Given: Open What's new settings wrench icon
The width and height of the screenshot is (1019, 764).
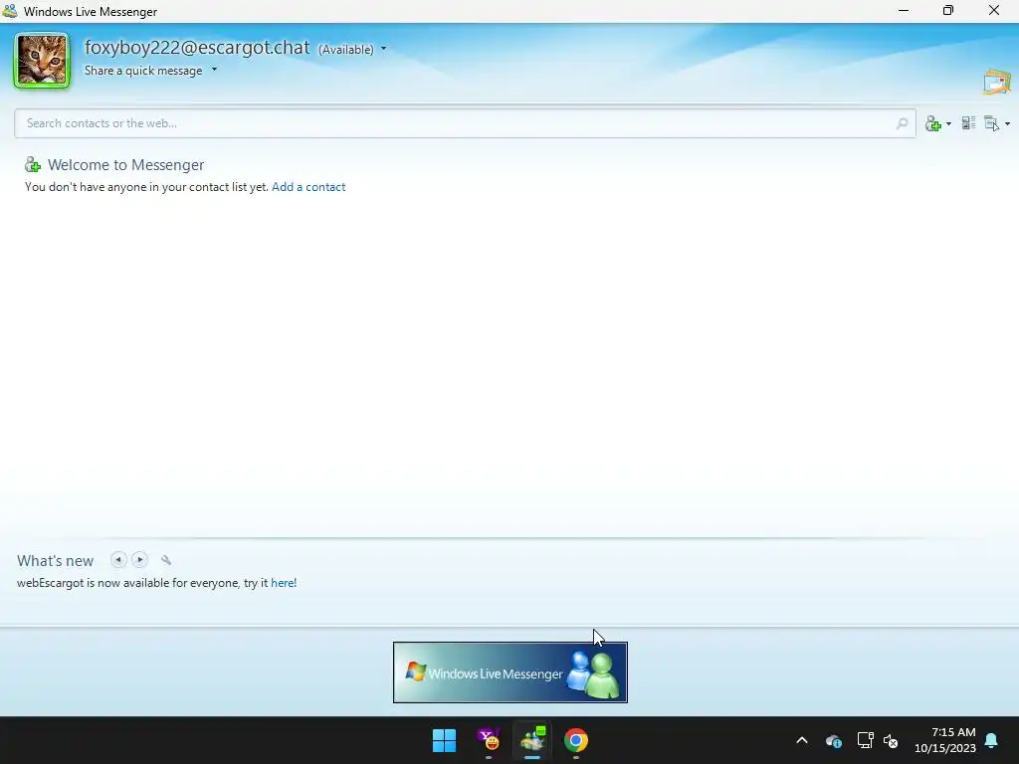Looking at the screenshot, I should 166,559.
